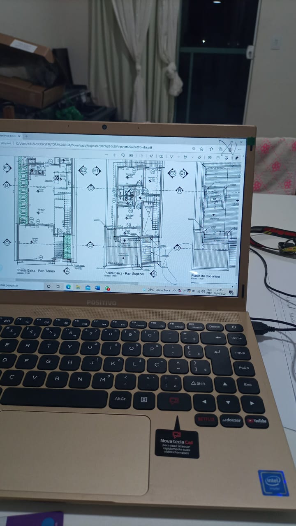
Task: Print the PDF document
Action: coord(210,157)
